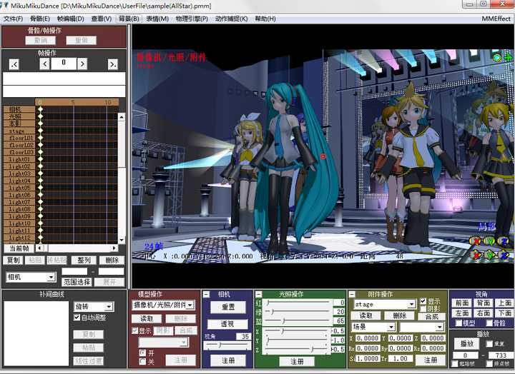Click the end frame field showing 733
Image resolution: width=515 pixels, height=374 pixels.
[x=500, y=355]
